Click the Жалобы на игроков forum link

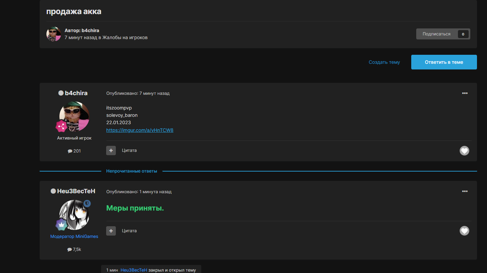pyautogui.click(x=125, y=38)
